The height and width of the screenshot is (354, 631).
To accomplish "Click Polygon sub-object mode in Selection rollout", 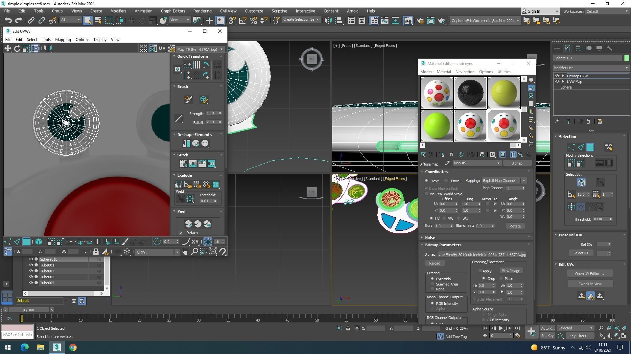I will pyautogui.click(x=590, y=147).
